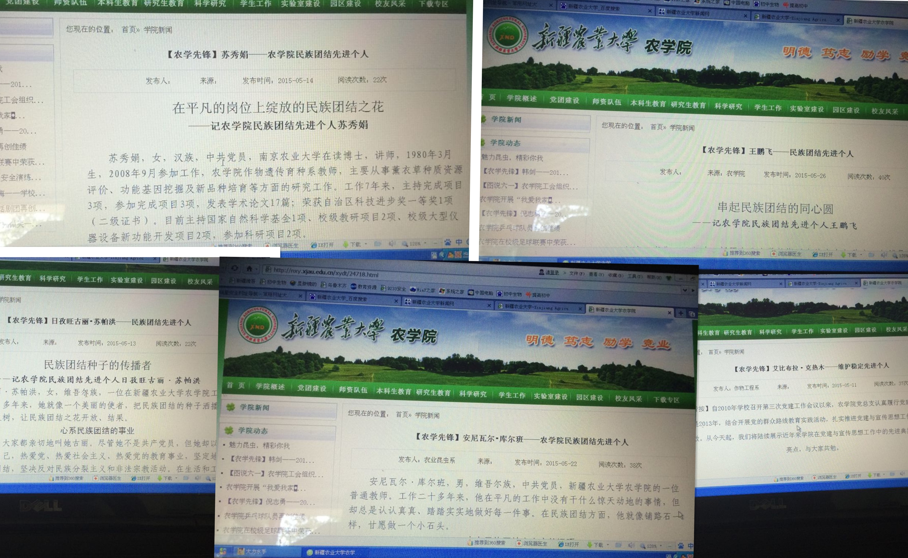Click the new tab plus button in the 安尼瓦尔 browser
This screenshot has width=908, height=558.
pyautogui.click(x=681, y=313)
